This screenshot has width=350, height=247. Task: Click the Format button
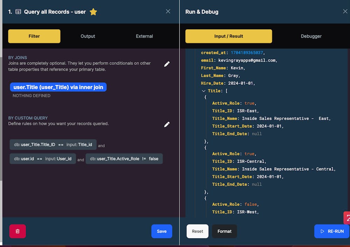click(x=224, y=231)
